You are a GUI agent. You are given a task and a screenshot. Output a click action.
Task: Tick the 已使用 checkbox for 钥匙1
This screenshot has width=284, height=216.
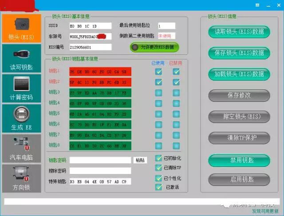click(x=158, y=71)
